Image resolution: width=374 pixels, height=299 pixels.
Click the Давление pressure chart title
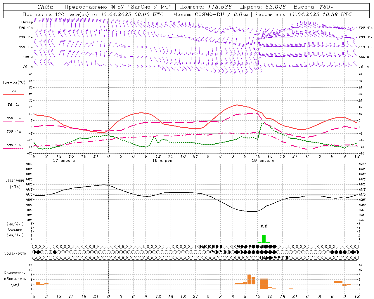click(x=15, y=180)
